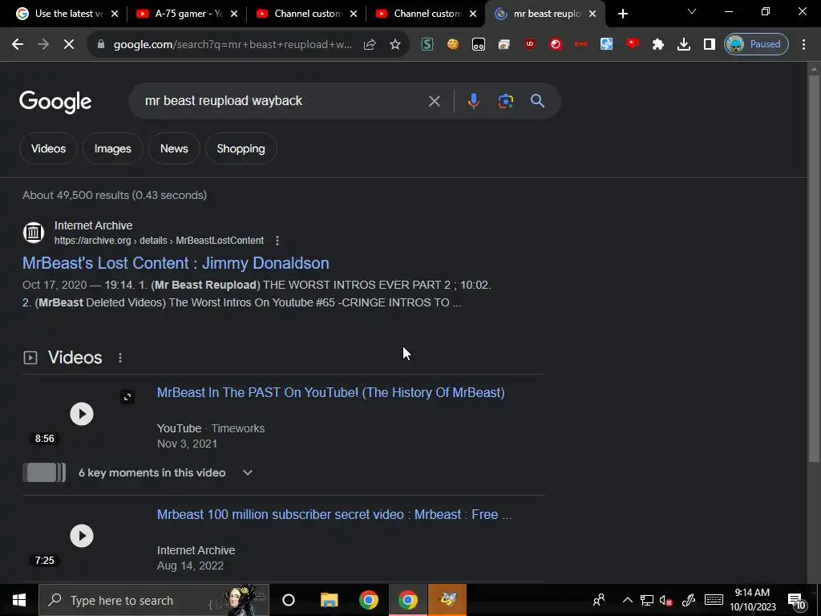Open the Chrome three-dot menu
The image size is (821, 616).
(x=803, y=45)
